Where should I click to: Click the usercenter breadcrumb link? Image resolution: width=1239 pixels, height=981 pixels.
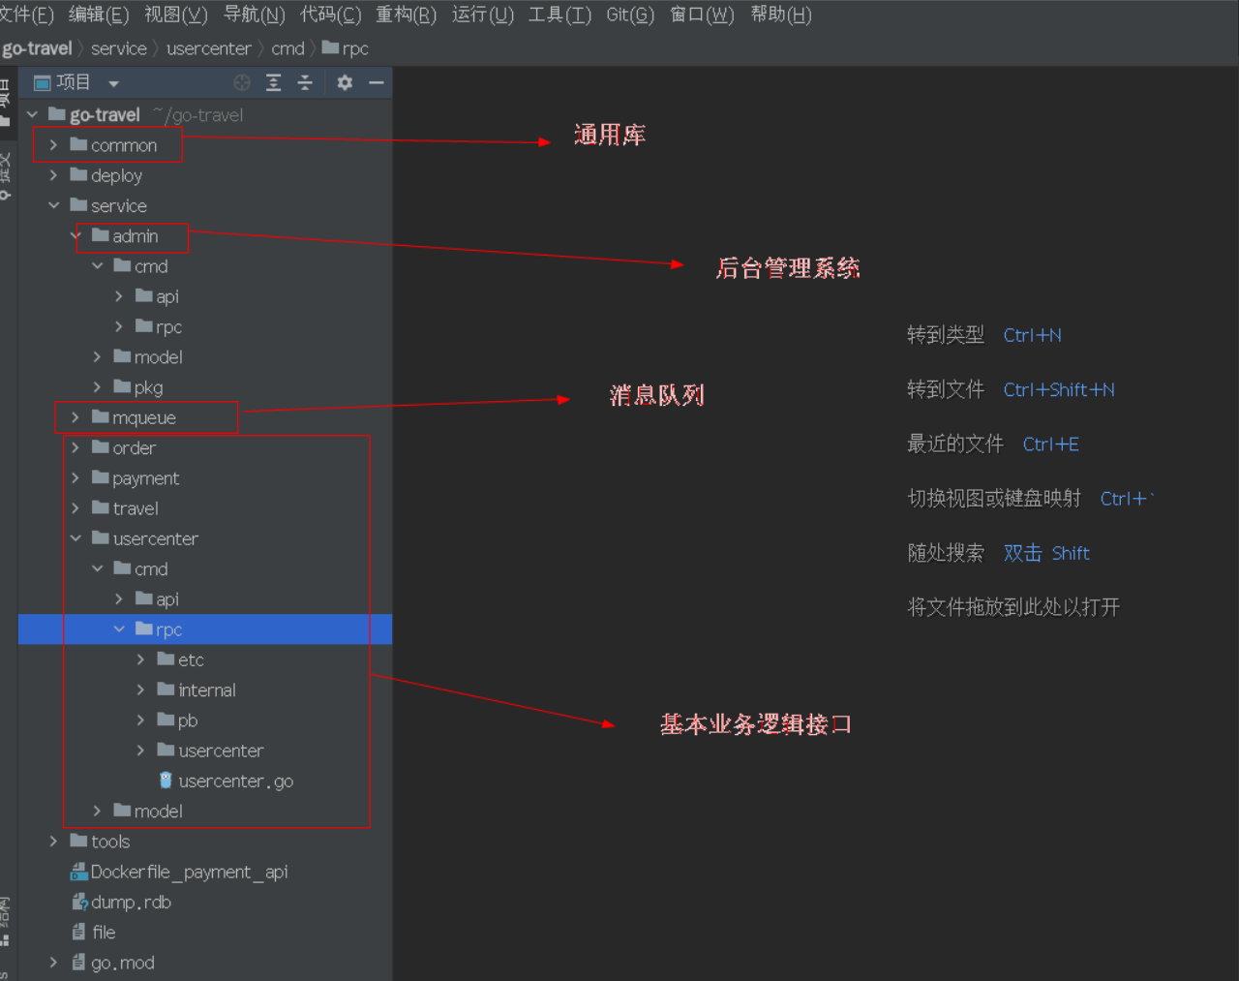(209, 47)
